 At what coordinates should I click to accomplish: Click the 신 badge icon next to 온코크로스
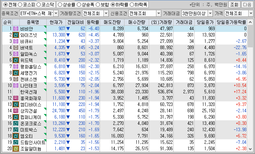click(16, 123)
